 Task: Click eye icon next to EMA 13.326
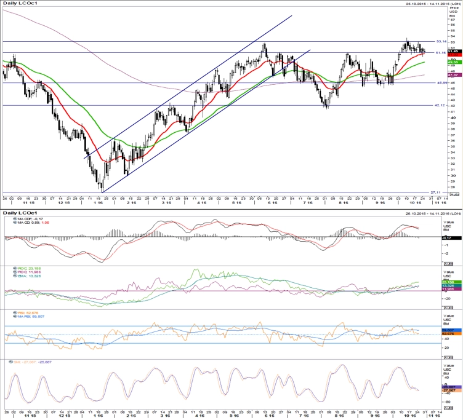pos(15,276)
